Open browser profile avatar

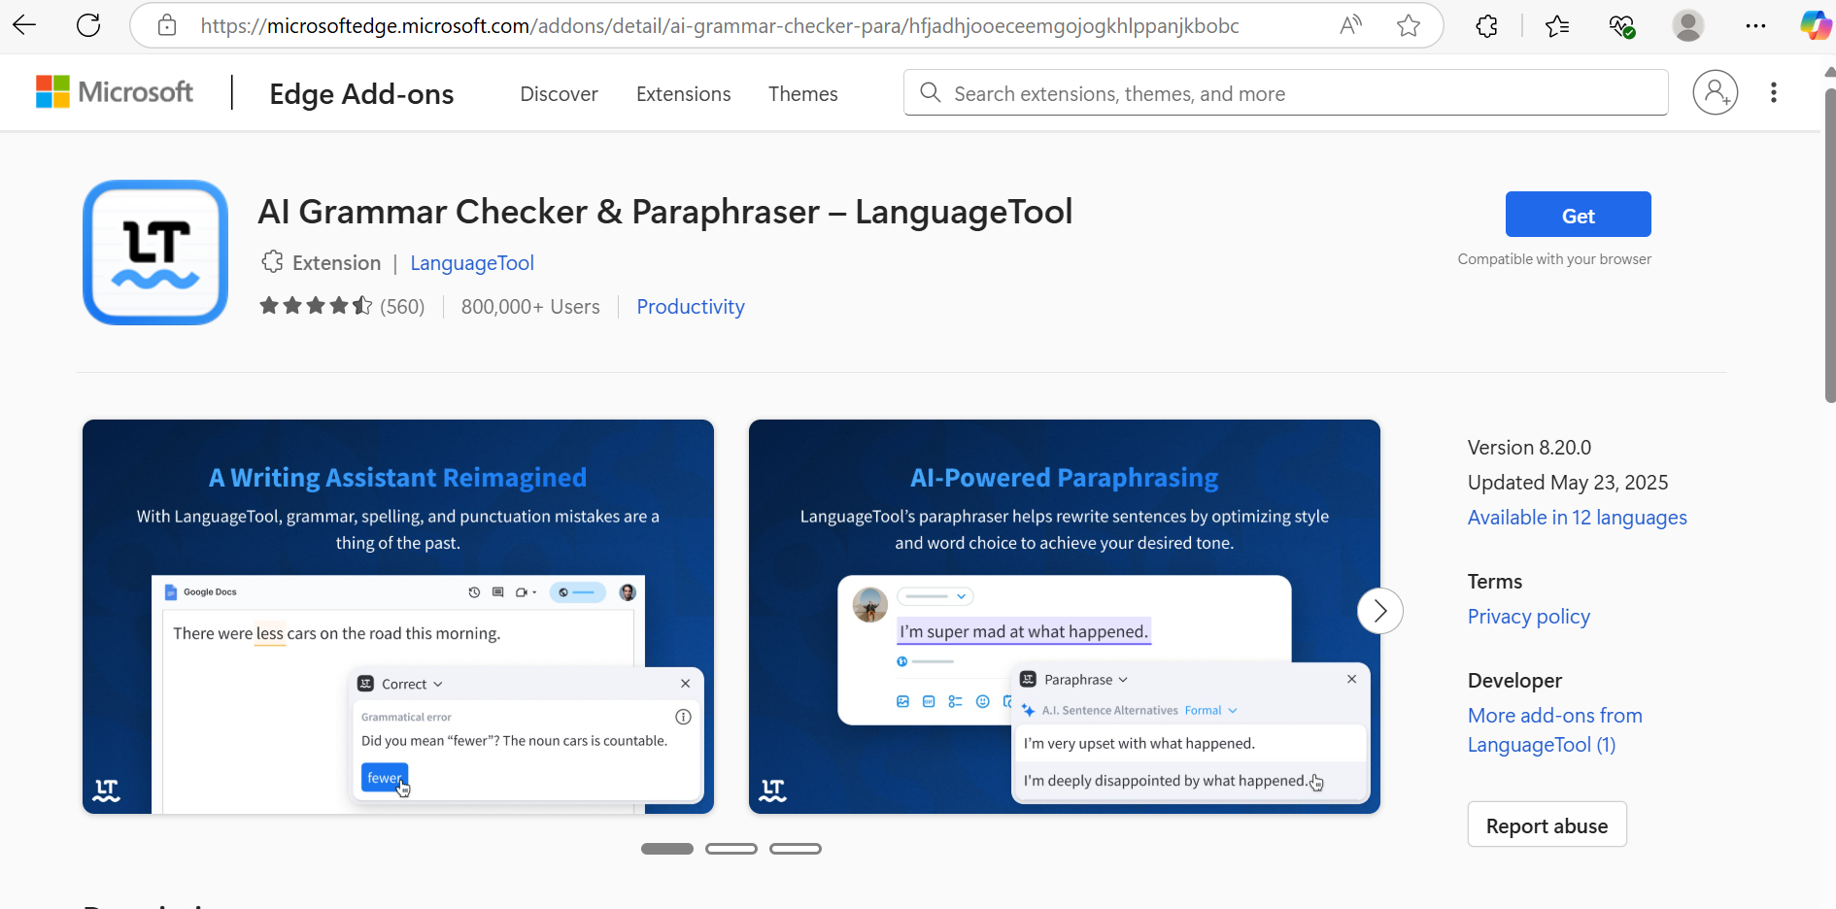[1688, 25]
